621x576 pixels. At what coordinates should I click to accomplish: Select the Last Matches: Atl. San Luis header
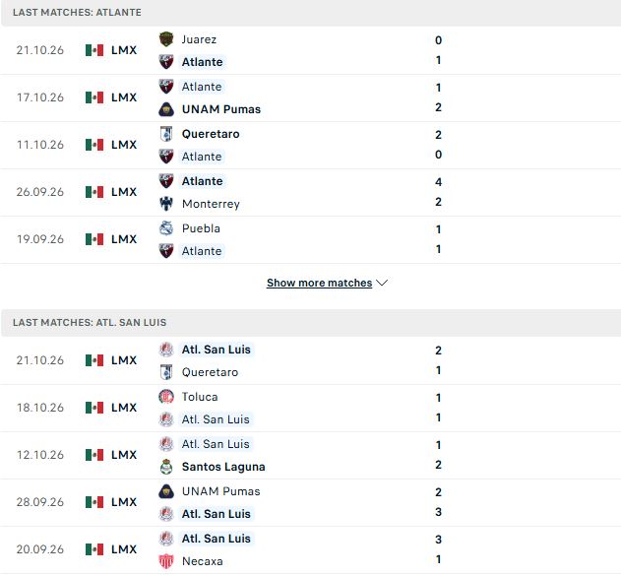click(311, 323)
